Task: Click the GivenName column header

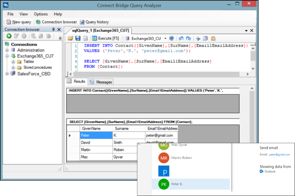Action: (96, 128)
